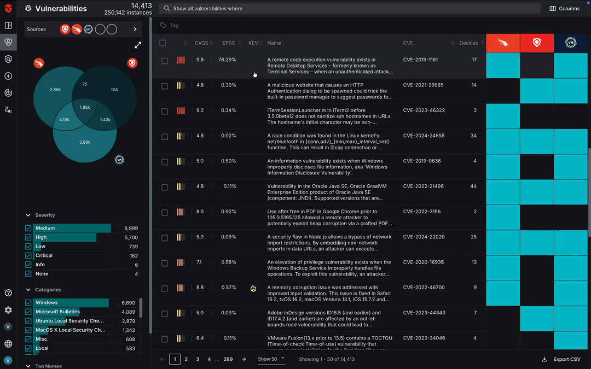Click the KEV flame icon on the Safari vulnerability row
Image resolution: width=591 pixels, height=369 pixels.
coord(253,288)
